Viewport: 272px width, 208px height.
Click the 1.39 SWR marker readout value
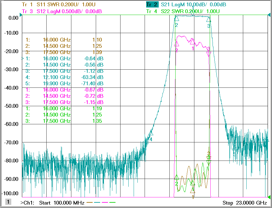97,52
